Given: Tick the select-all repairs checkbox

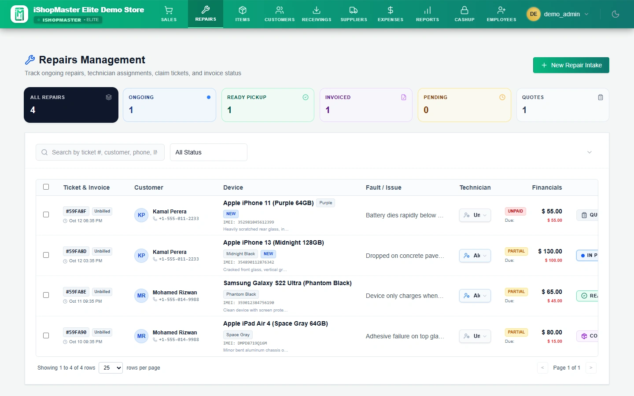Looking at the screenshot, I should click(46, 187).
